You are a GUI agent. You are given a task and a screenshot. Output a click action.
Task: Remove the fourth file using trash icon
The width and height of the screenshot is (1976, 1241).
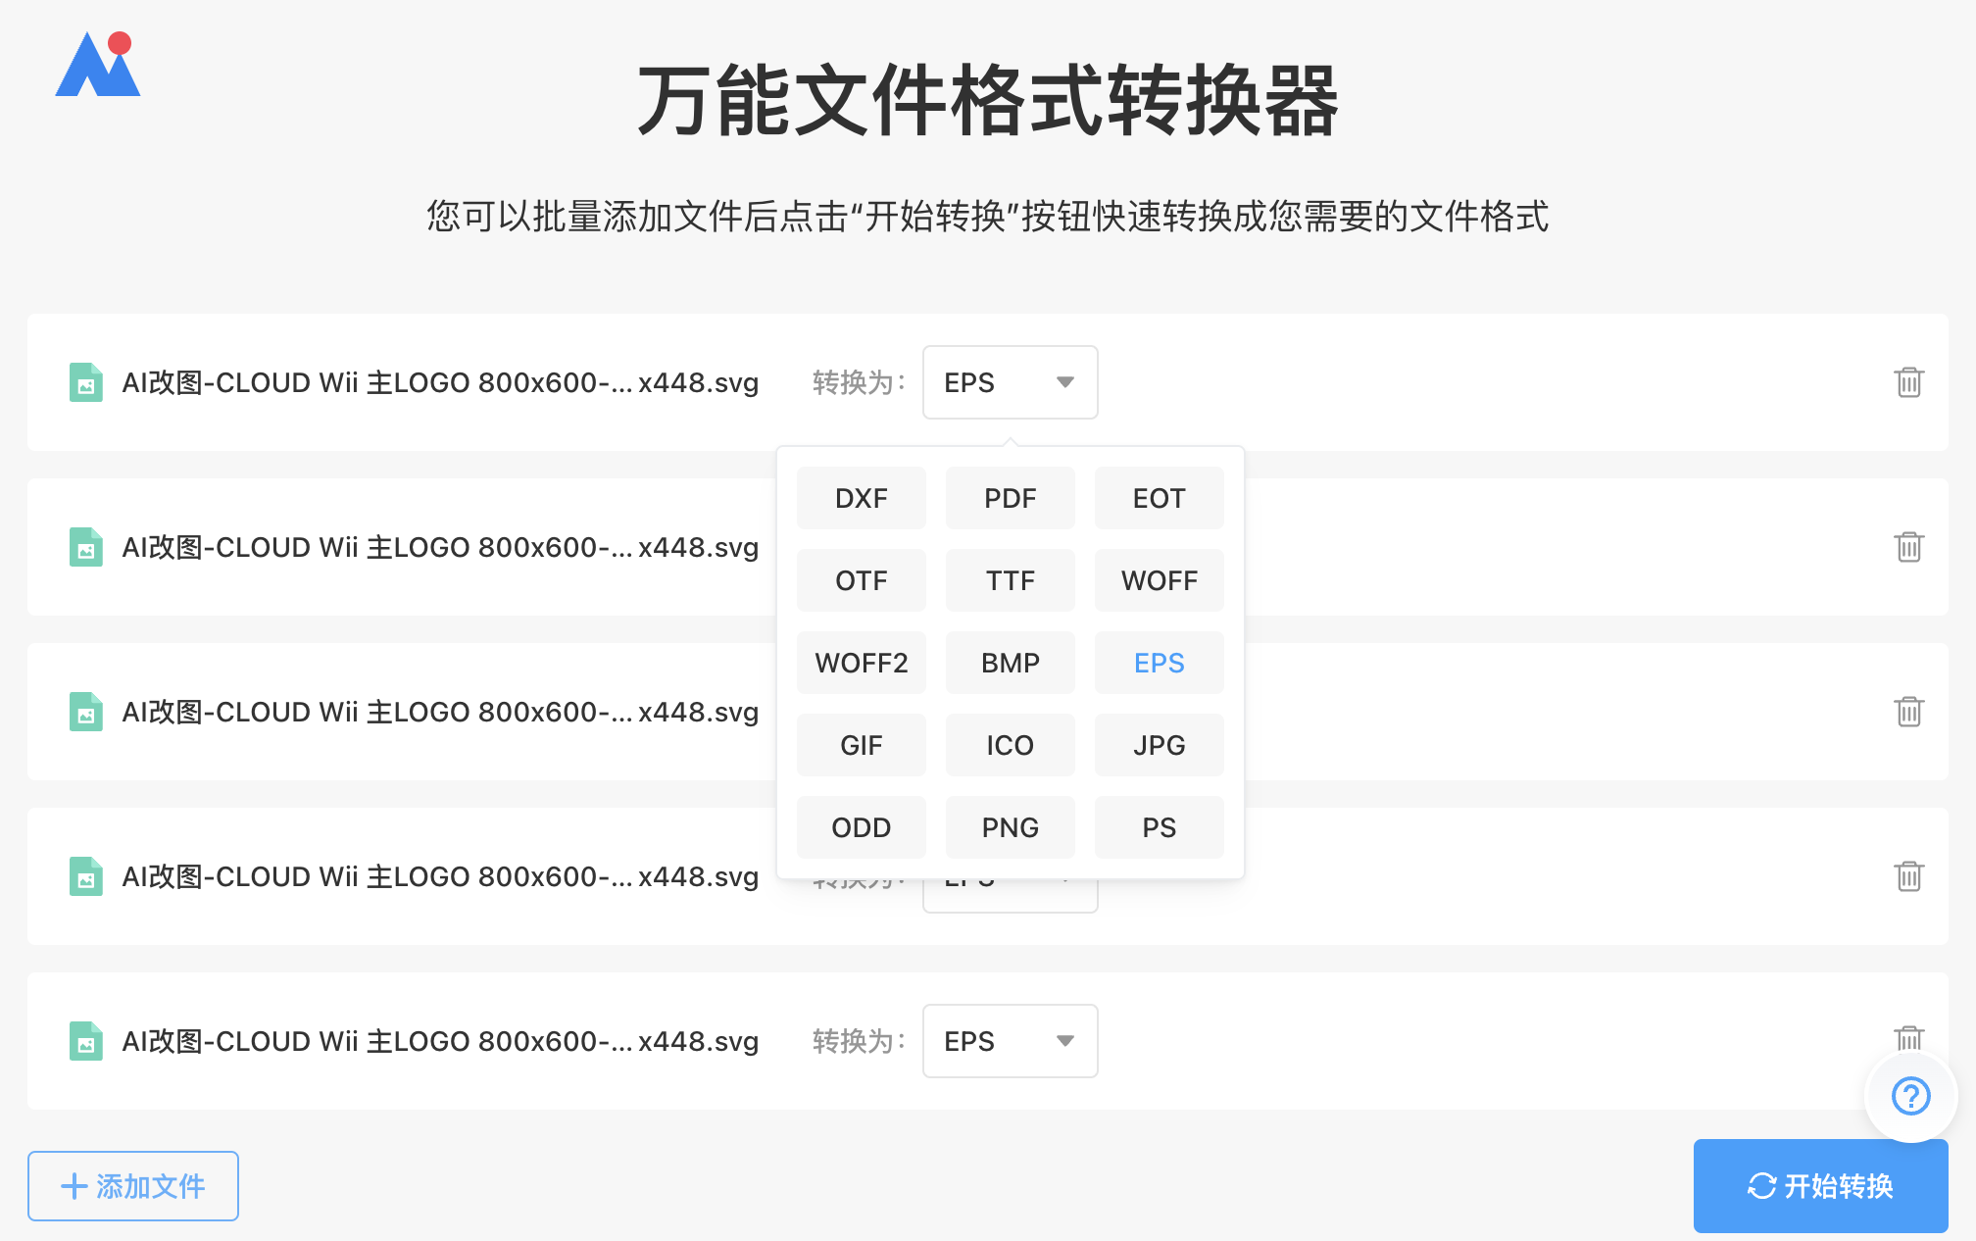click(x=1908, y=876)
